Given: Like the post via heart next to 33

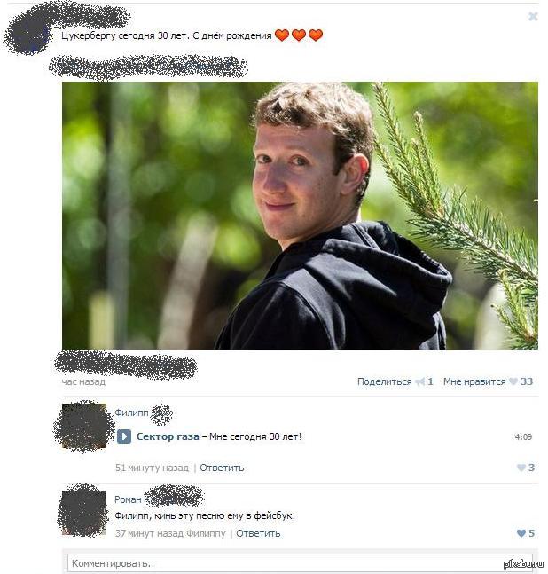Looking at the screenshot, I should (513, 381).
